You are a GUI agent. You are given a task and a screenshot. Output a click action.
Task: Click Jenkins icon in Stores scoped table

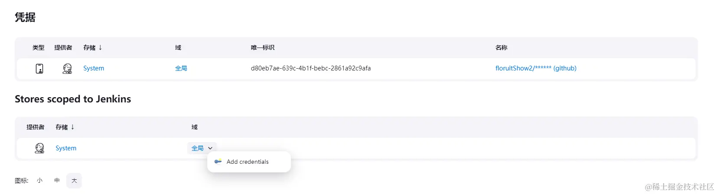pyautogui.click(x=39, y=148)
